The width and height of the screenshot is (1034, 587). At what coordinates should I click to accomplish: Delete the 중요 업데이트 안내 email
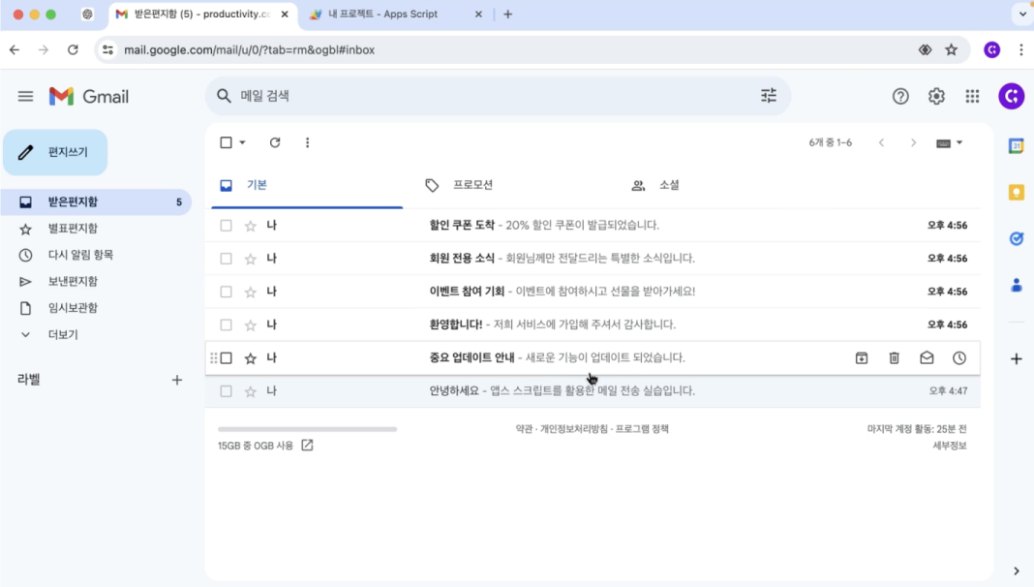tap(893, 357)
